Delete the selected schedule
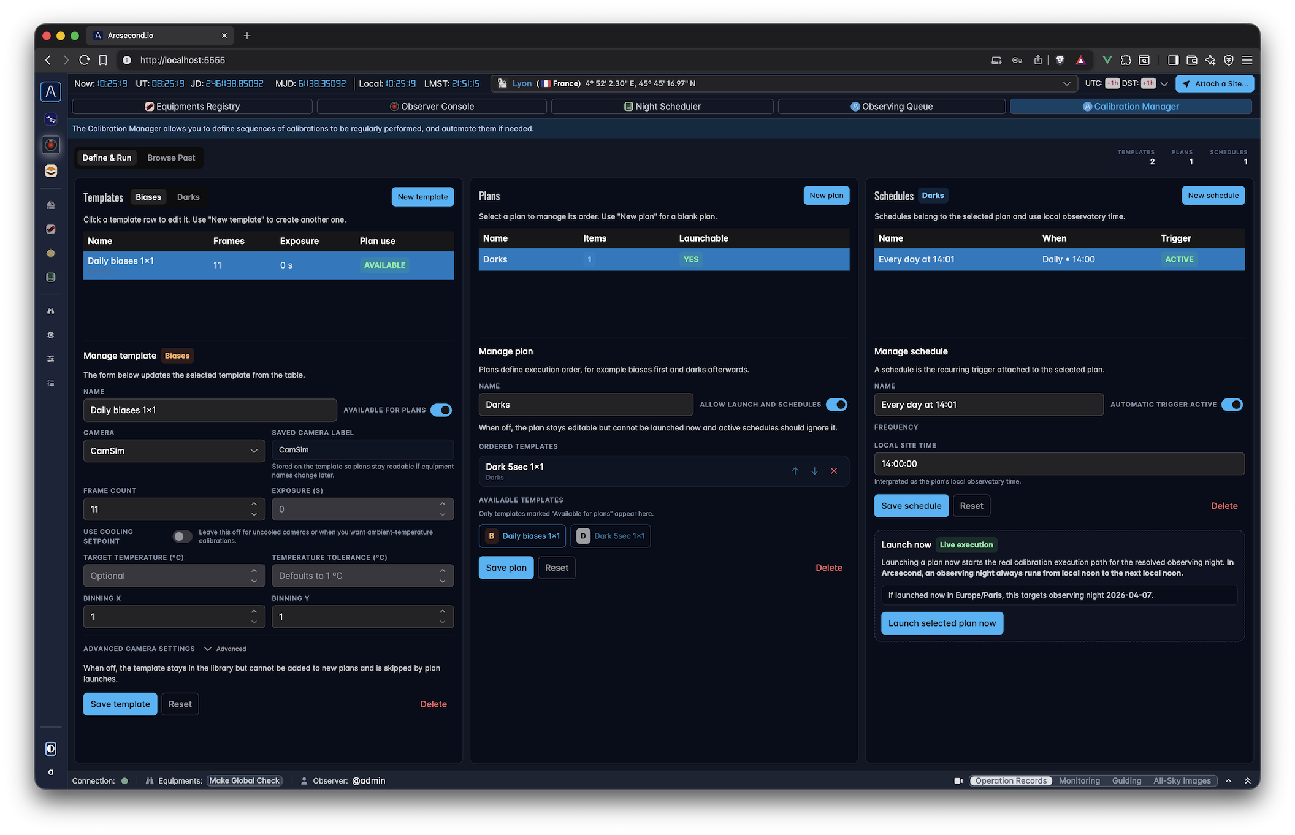Image resolution: width=1295 pixels, height=835 pixels. pos(1224,506)
